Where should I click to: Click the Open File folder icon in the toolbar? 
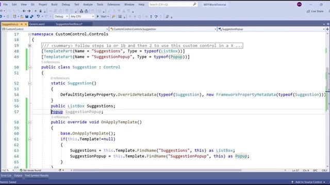coord(22,16)
